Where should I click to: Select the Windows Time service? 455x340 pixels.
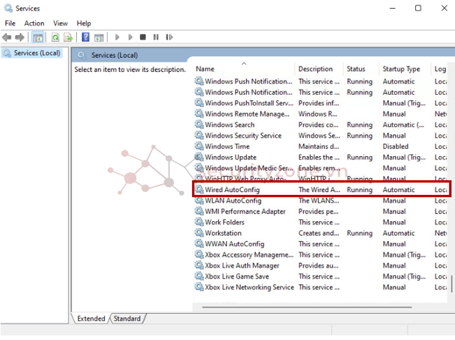tap(321, 146)
